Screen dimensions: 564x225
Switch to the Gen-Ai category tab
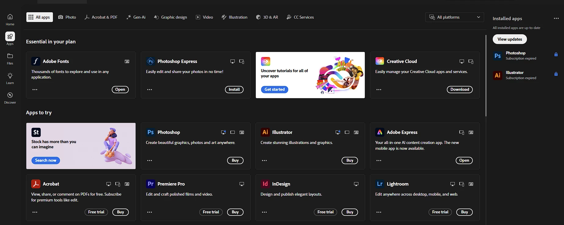136,17
